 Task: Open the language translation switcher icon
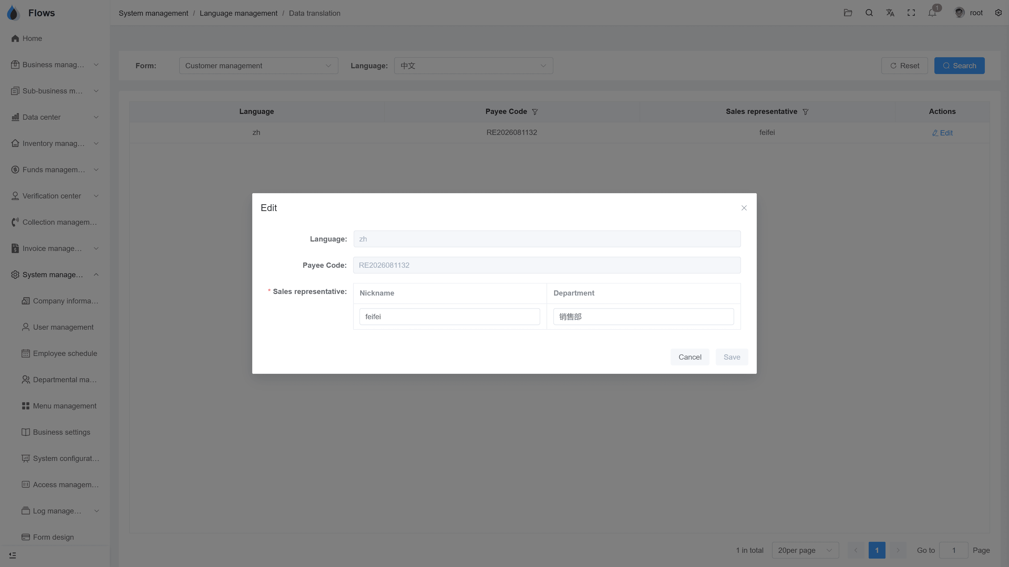pyautogui.click(x=890, y=13)
